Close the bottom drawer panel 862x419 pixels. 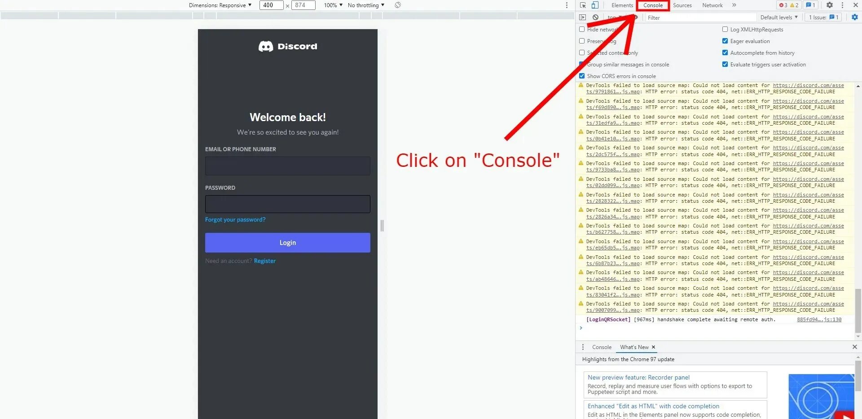tap(855, 347)
